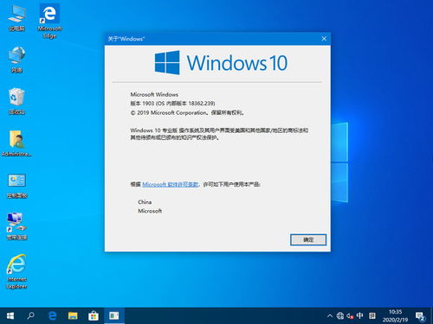This screenshot has width=433, height=324.
Task: Toggle the Chinese input mode indicator
Action: pyautogui.click(x=359, y=316)
